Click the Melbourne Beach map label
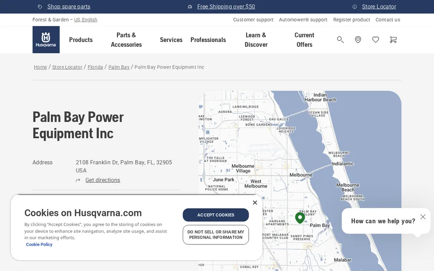 348,187
